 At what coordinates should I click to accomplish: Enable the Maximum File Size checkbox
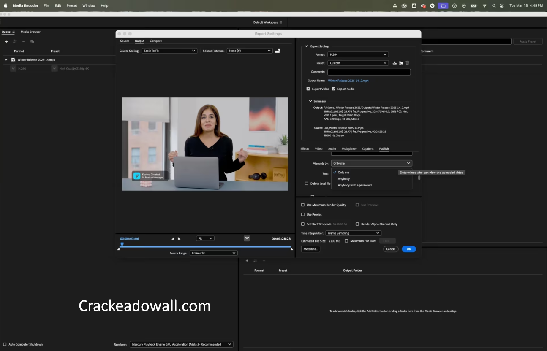pyautogui.click(x=346, y=241)
